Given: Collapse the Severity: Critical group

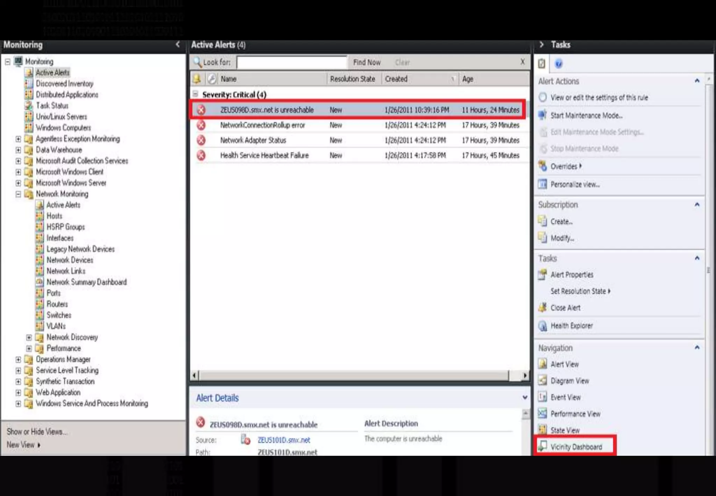Looking at the screenshot, I should point(195,94).
